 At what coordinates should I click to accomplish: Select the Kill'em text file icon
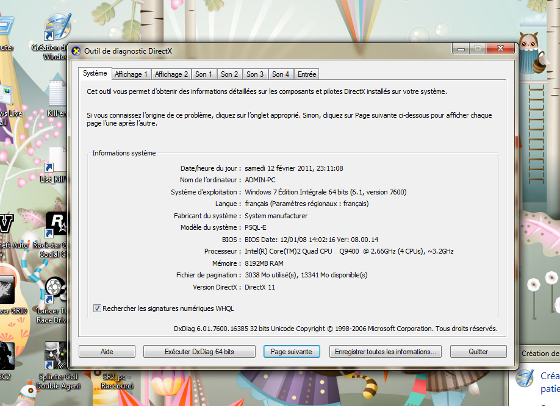click(x=57, y=94)
